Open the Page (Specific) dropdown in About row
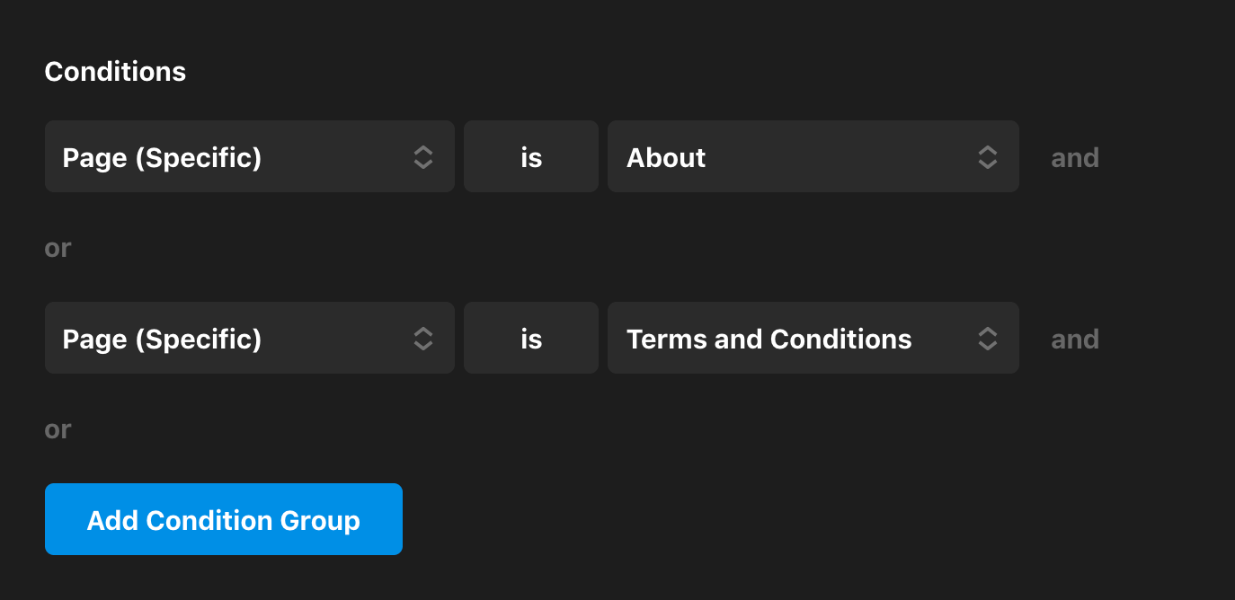This screenshot has width=1235, height=600. tap(249, 157)
